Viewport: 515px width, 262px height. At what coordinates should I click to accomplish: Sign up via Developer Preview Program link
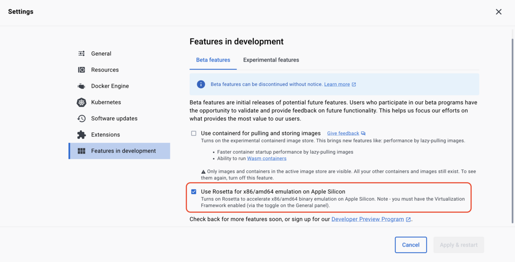367,219
